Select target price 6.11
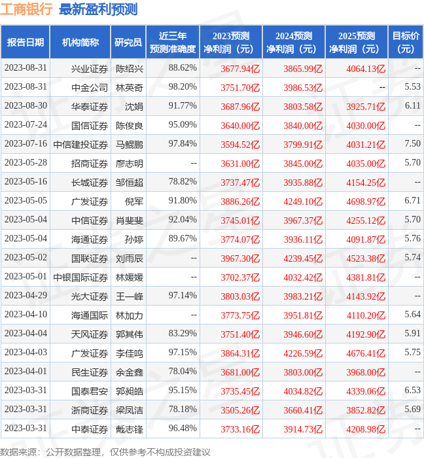This screenshot has width=424, height=458. click(x=412, y=106)
